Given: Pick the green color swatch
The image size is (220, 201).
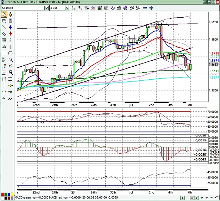Looking at the screenshot, I should (x=6, y=194).
